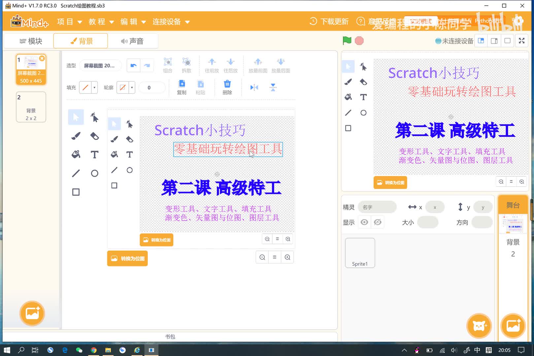Click the add sprite cat button

pyautogui.click(x=479, y=326)
